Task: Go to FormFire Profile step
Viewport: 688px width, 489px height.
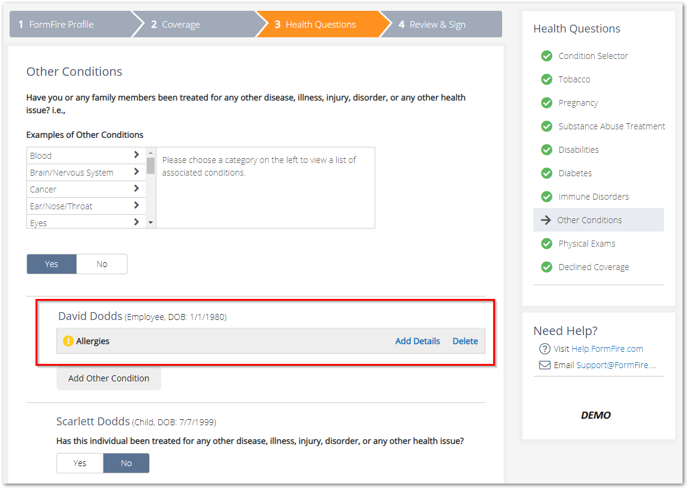Action: coord(70,25)
